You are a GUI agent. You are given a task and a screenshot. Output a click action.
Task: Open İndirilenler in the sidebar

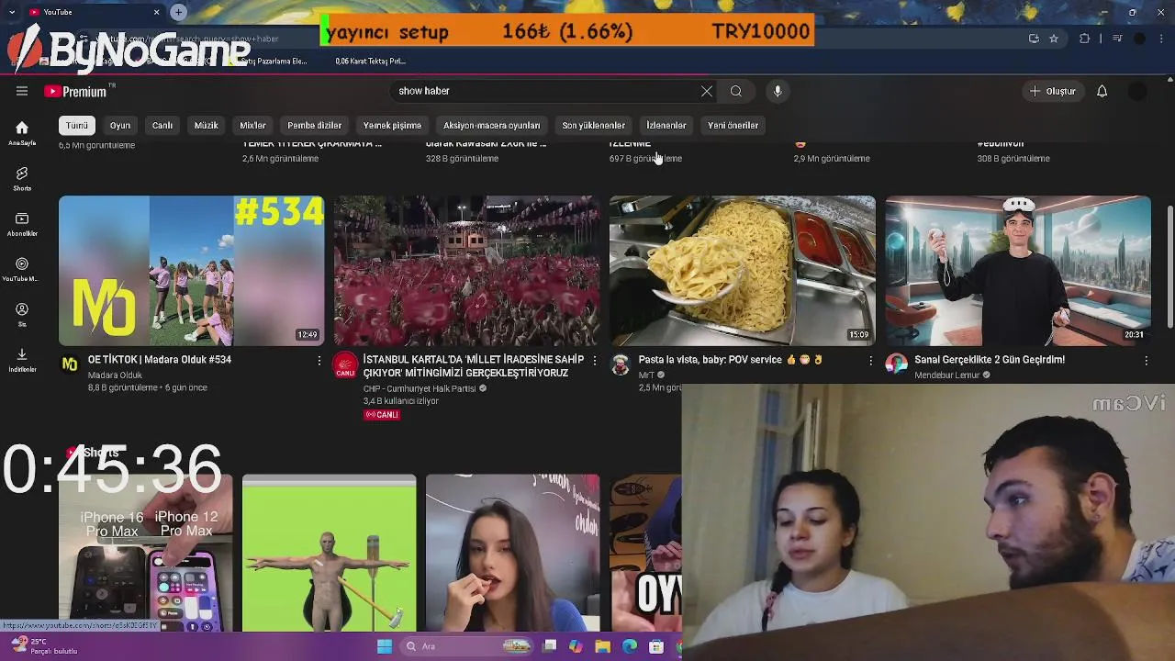pyautogui.click(x=22, y=360)
